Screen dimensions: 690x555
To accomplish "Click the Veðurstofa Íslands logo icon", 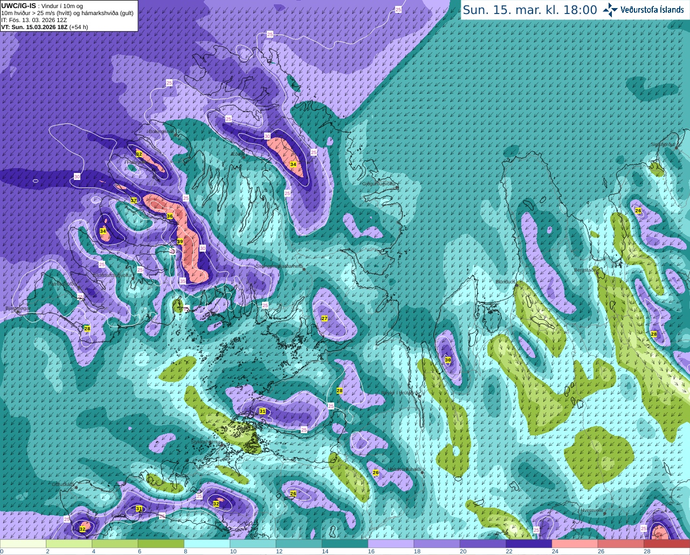I will pos(610,10).
